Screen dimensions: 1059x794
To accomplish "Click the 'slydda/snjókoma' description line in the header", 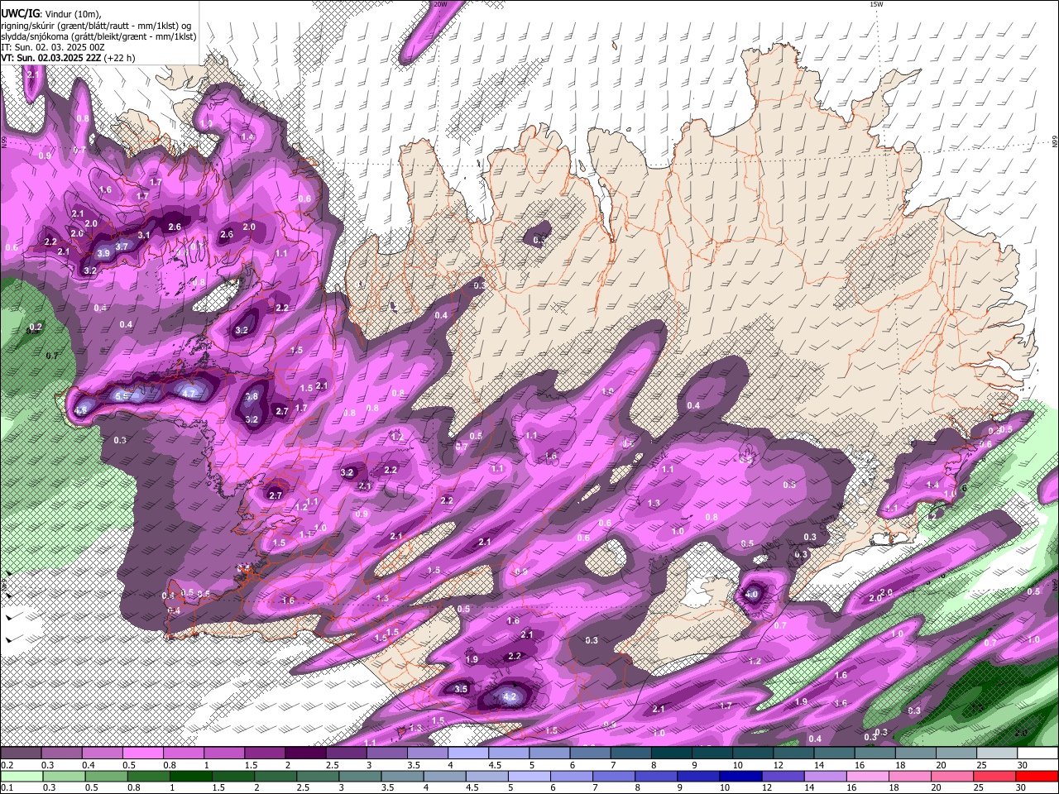I will [x=98, y=36].
